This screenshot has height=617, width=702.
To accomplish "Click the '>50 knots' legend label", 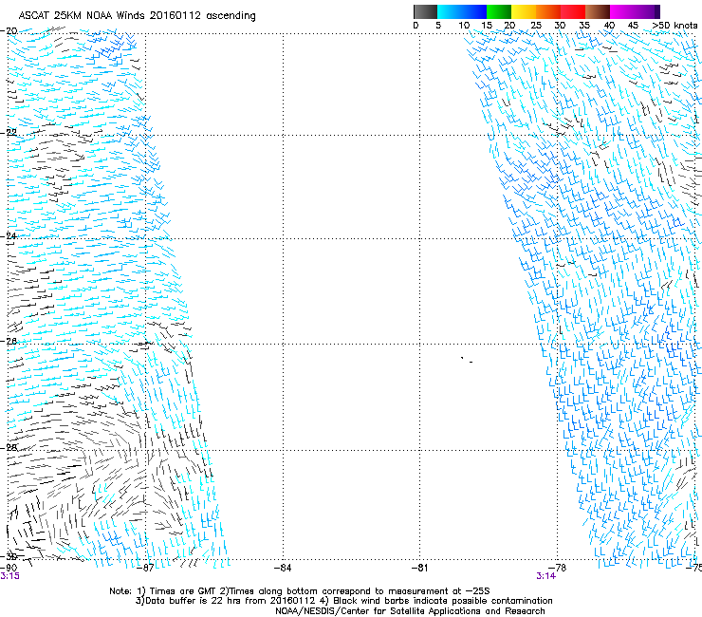I will 674,26.
